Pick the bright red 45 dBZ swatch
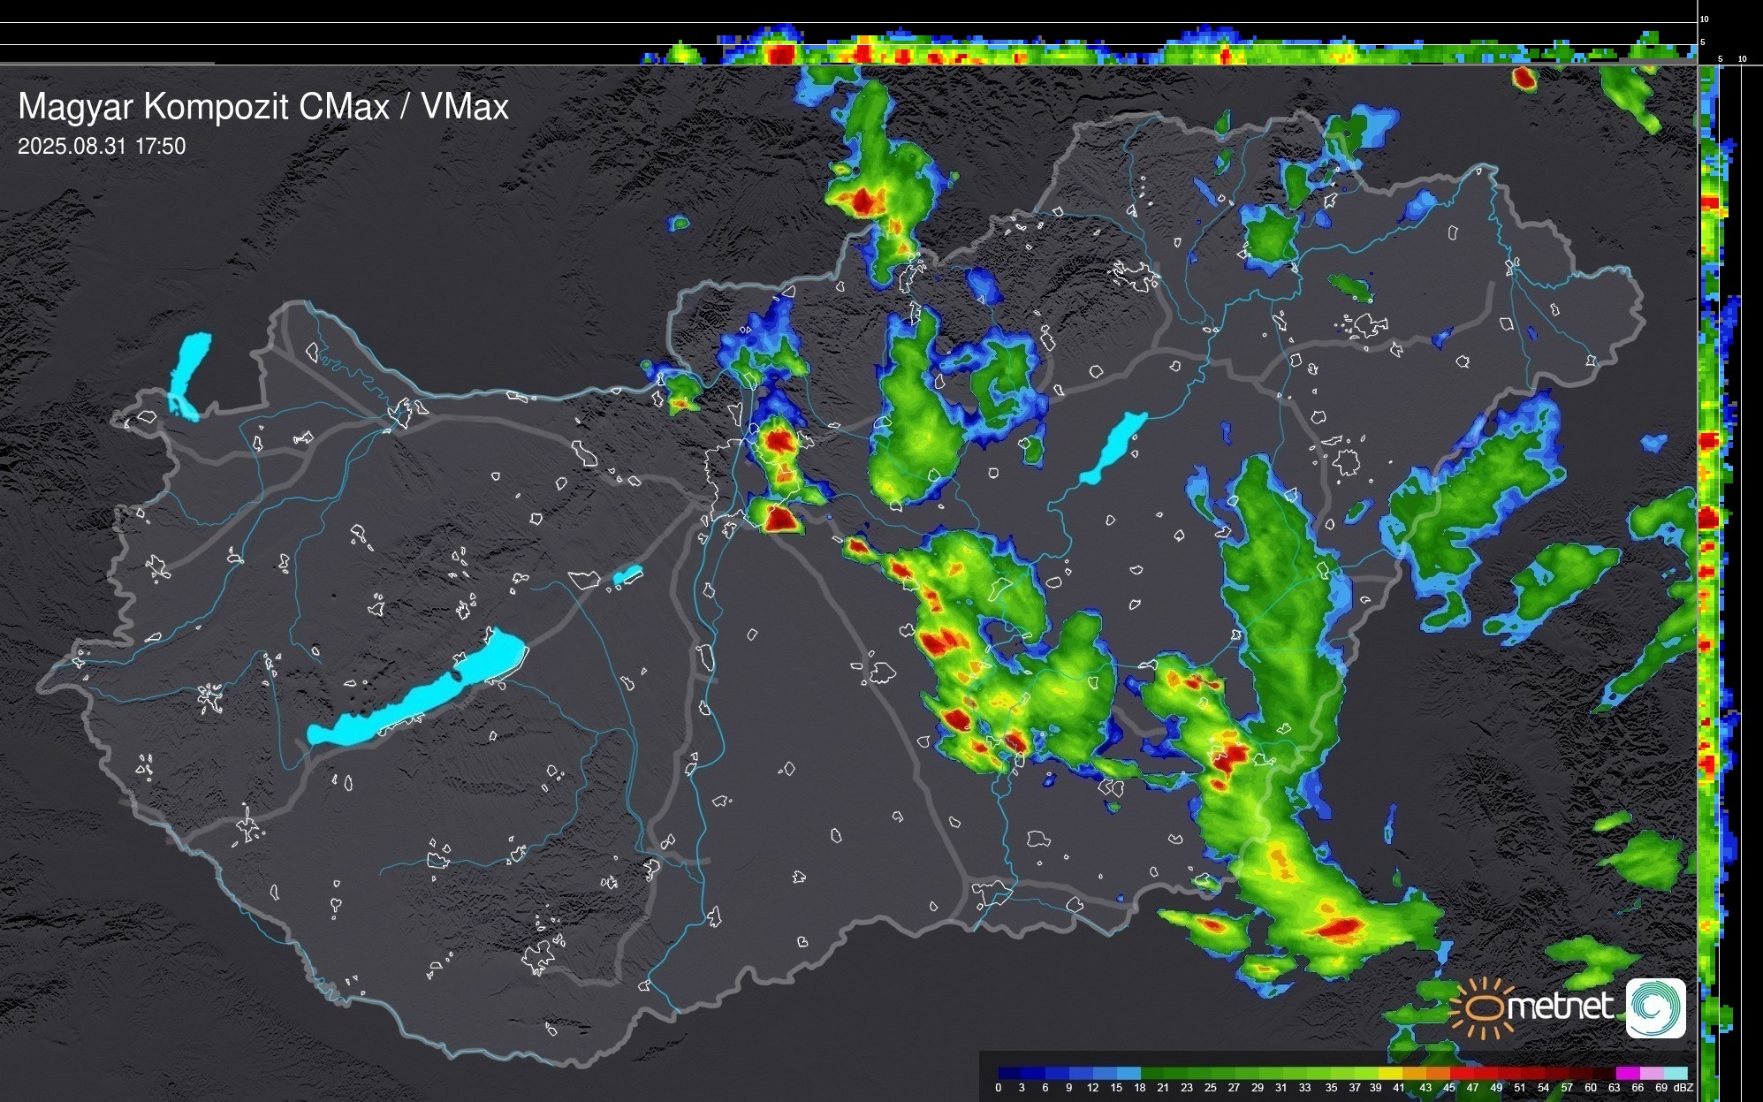 (x=1460, y=1073)
